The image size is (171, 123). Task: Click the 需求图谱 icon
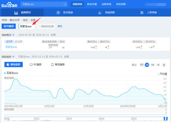point(58,13)
